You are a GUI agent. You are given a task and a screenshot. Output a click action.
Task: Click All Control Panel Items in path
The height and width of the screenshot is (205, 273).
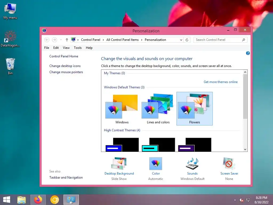click(x=122, y=40)
